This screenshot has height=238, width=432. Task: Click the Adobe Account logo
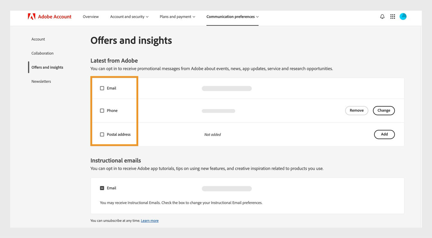pyautogui.click(x=50, y=16)
